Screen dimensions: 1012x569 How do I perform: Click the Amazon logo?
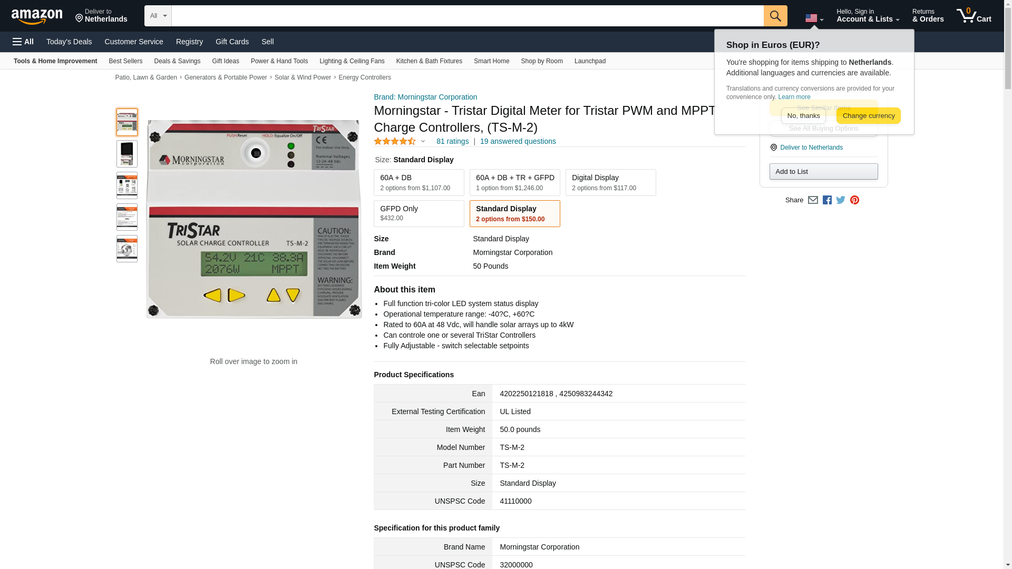coord(37,16)
